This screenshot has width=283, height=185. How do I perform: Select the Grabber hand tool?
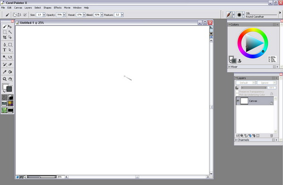click(10, 79)
